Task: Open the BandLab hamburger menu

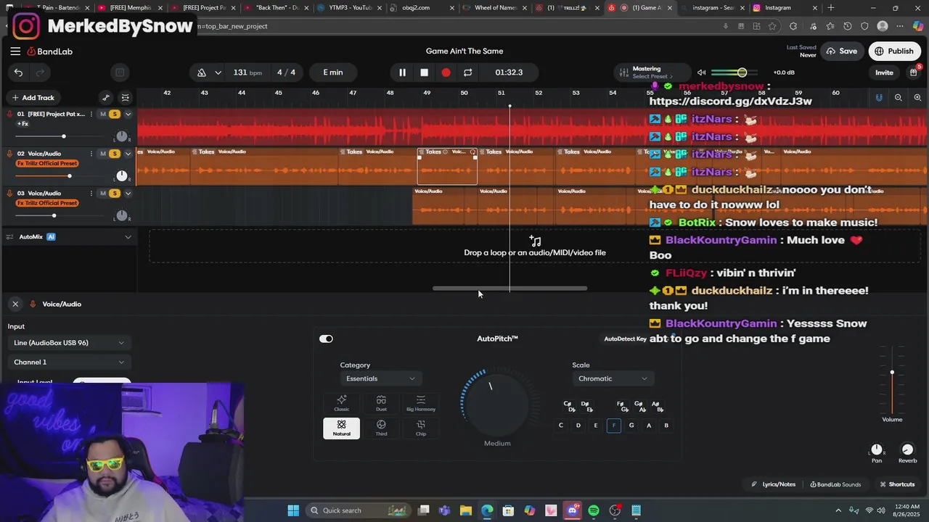Action: pos(15,51)
